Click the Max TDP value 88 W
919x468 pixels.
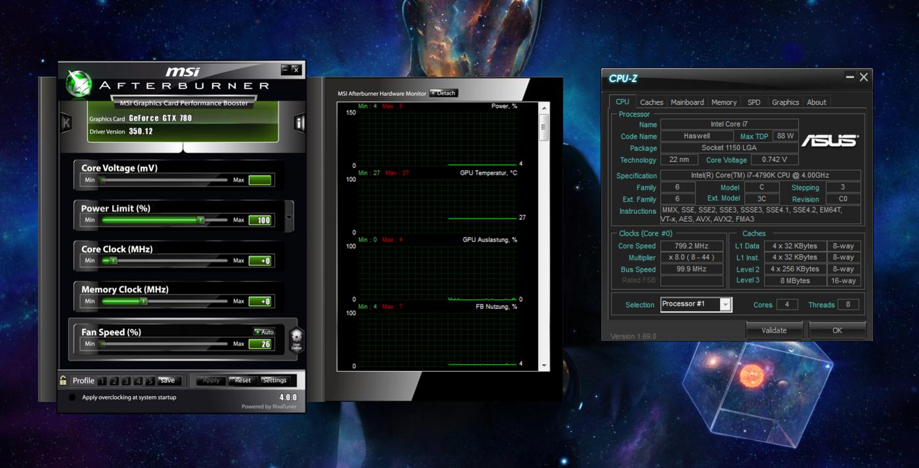click(x=785, y=136)
